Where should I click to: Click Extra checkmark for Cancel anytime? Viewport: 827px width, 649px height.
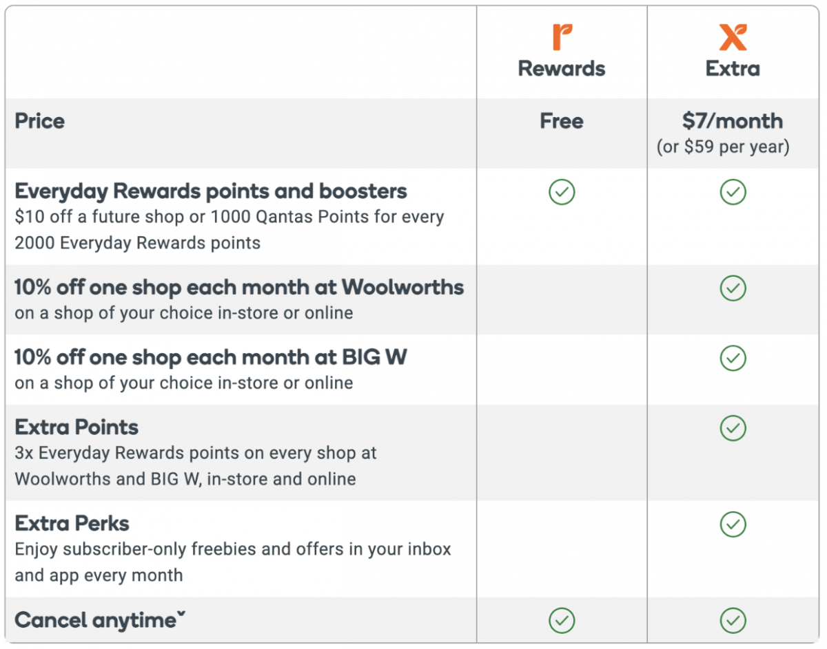pos(733,621)
